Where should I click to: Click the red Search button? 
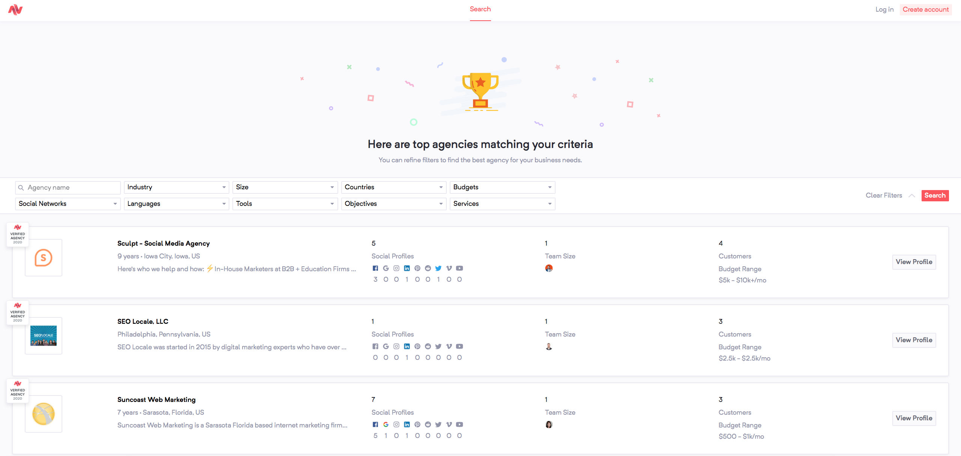pyautogui.click(x=935, y=195)
